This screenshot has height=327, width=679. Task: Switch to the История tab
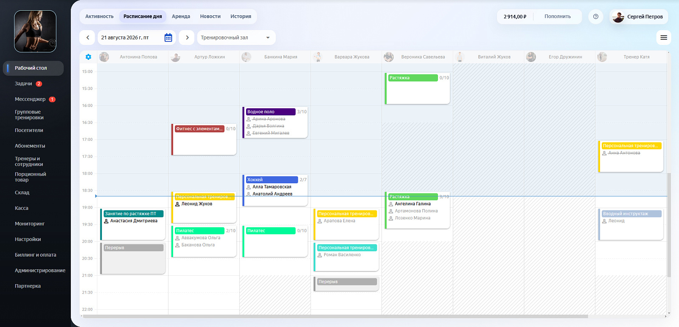(241, 17)
